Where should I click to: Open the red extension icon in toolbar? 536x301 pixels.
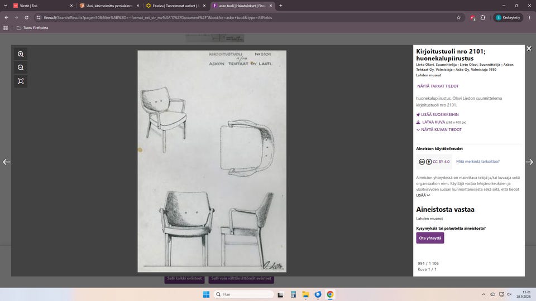(x=472, y=17)
